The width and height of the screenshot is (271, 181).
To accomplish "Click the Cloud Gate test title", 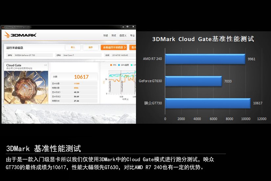I will coord(14,65).
